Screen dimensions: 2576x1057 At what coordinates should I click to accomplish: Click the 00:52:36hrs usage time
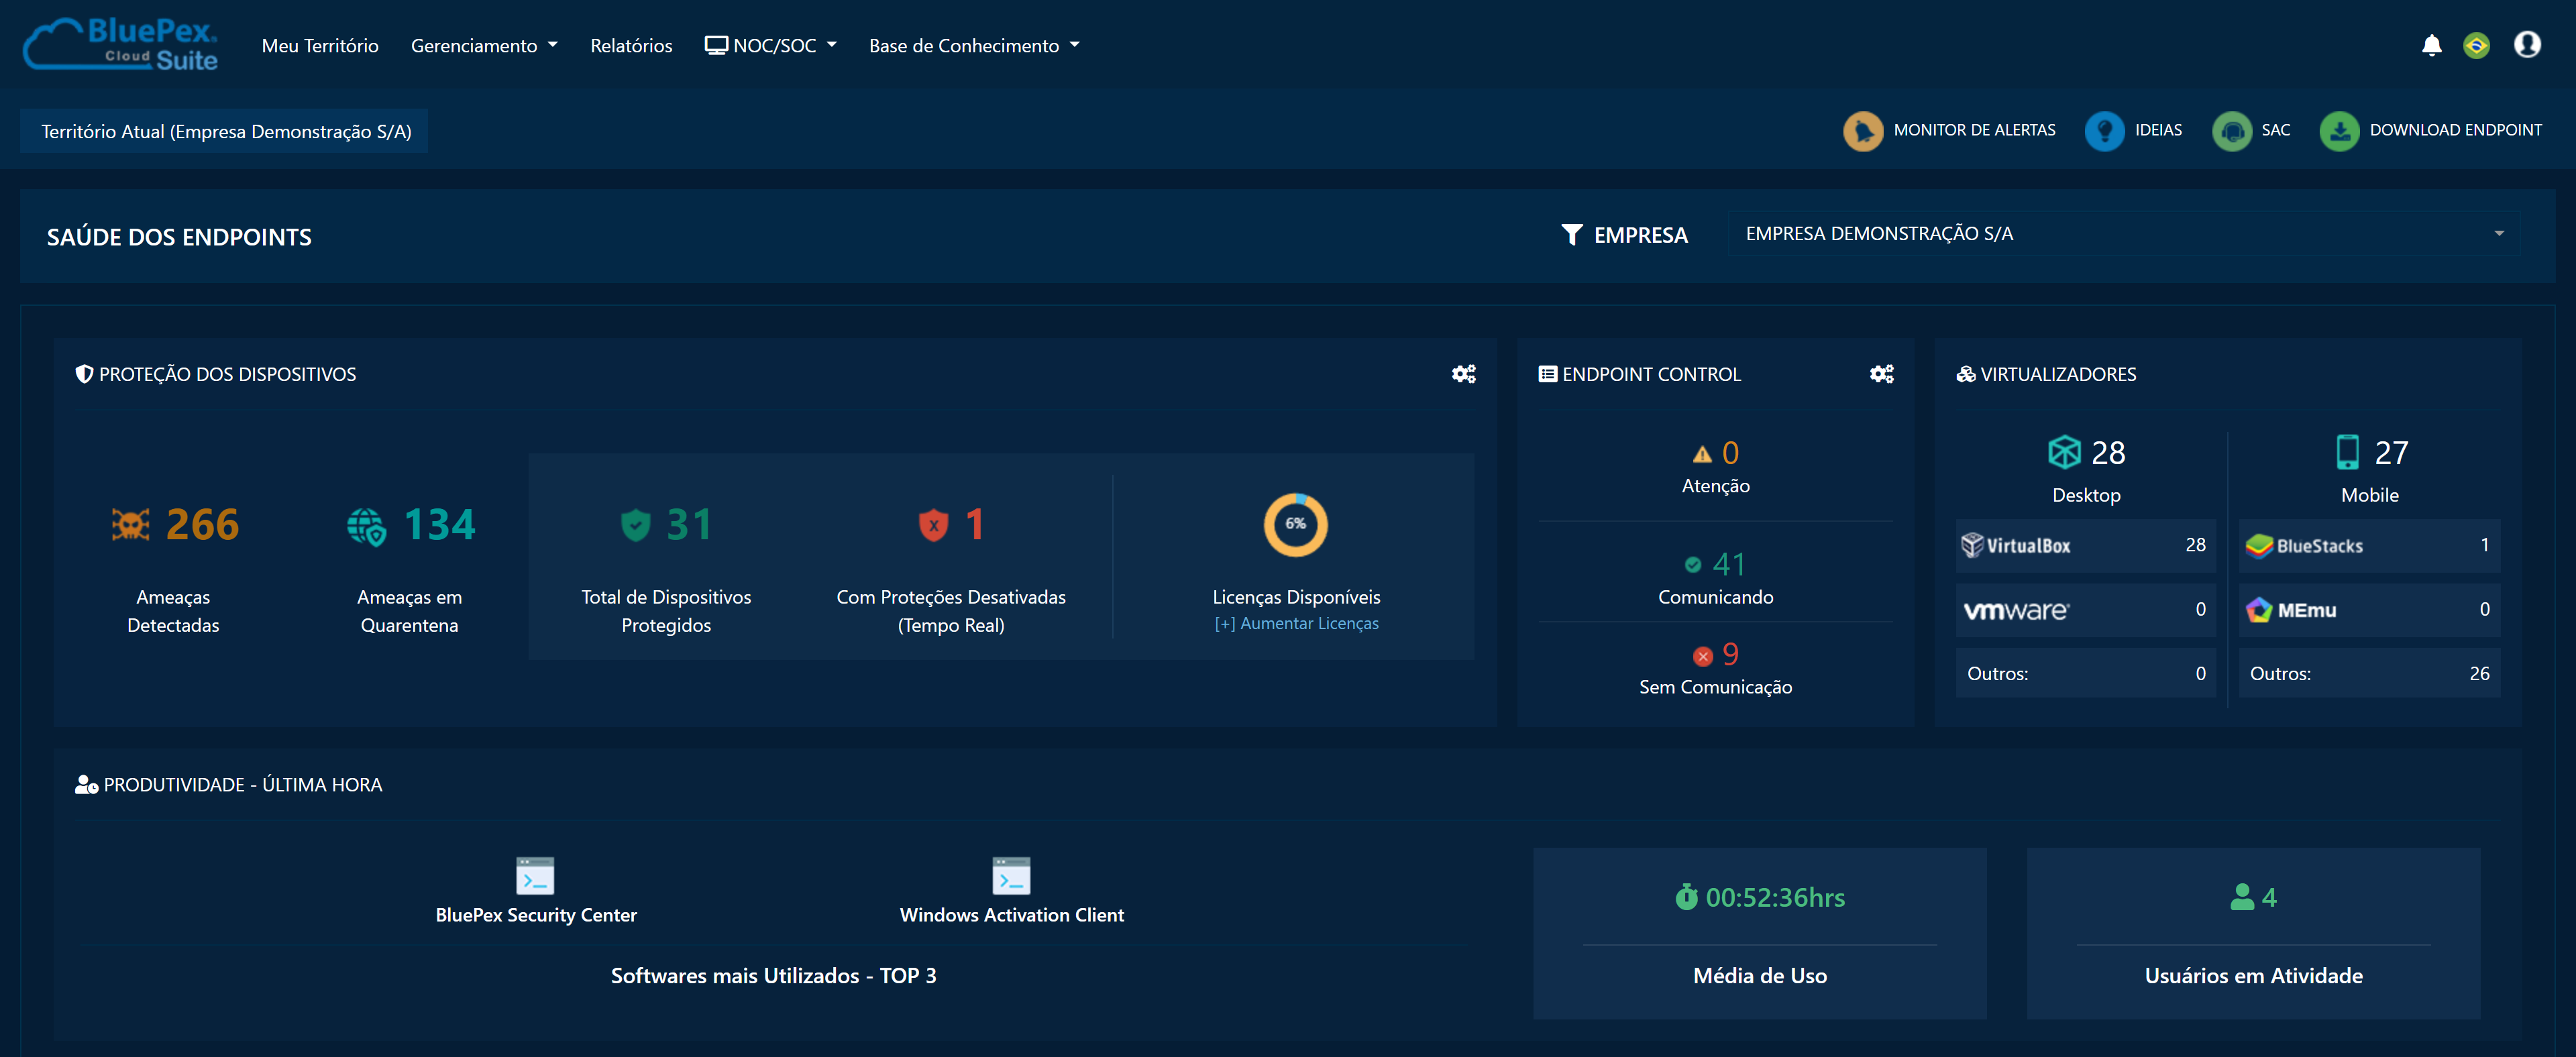pos(1775,898)
